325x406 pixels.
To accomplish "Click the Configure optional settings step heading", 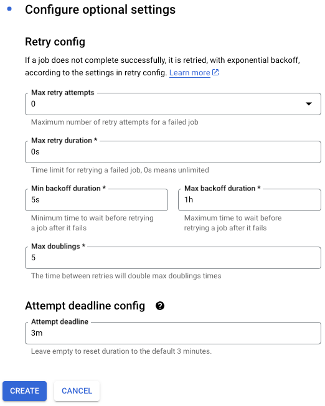I will [x=100, y=9].
